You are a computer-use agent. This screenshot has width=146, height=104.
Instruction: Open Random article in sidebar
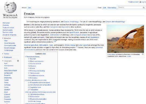click(8, 32)
